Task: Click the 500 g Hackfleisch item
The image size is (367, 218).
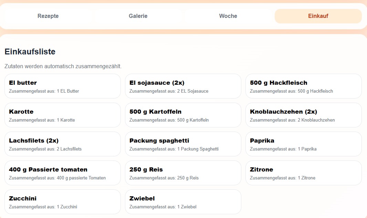Action: pyautogui.click(x=303, y=86)
